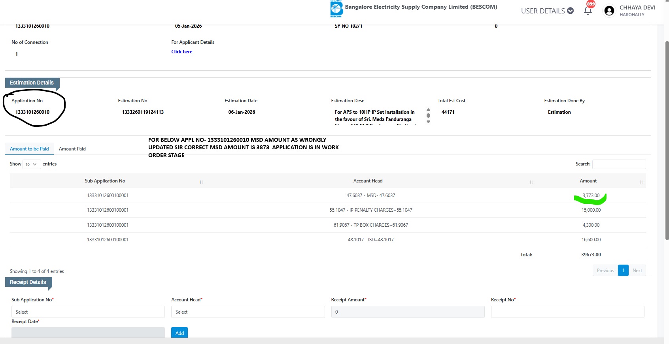The image size is (669, 344).
Task: Click the Receipt Amount field
Action: [x=408, y=312]
